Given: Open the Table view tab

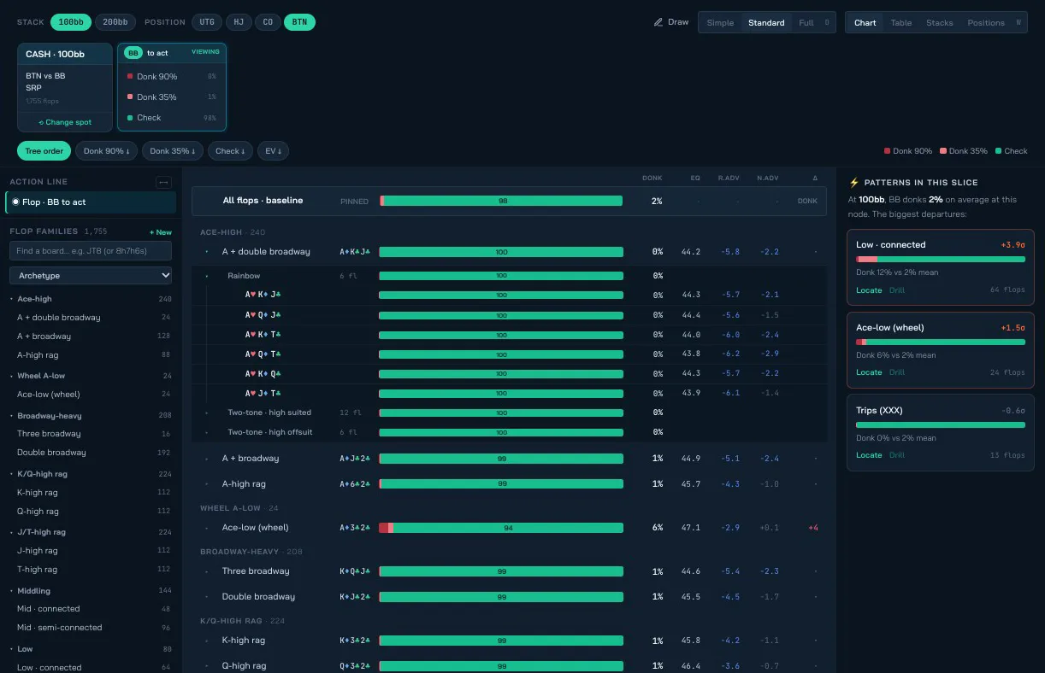Looking at the screenshot, I should [x=901, y=23].
